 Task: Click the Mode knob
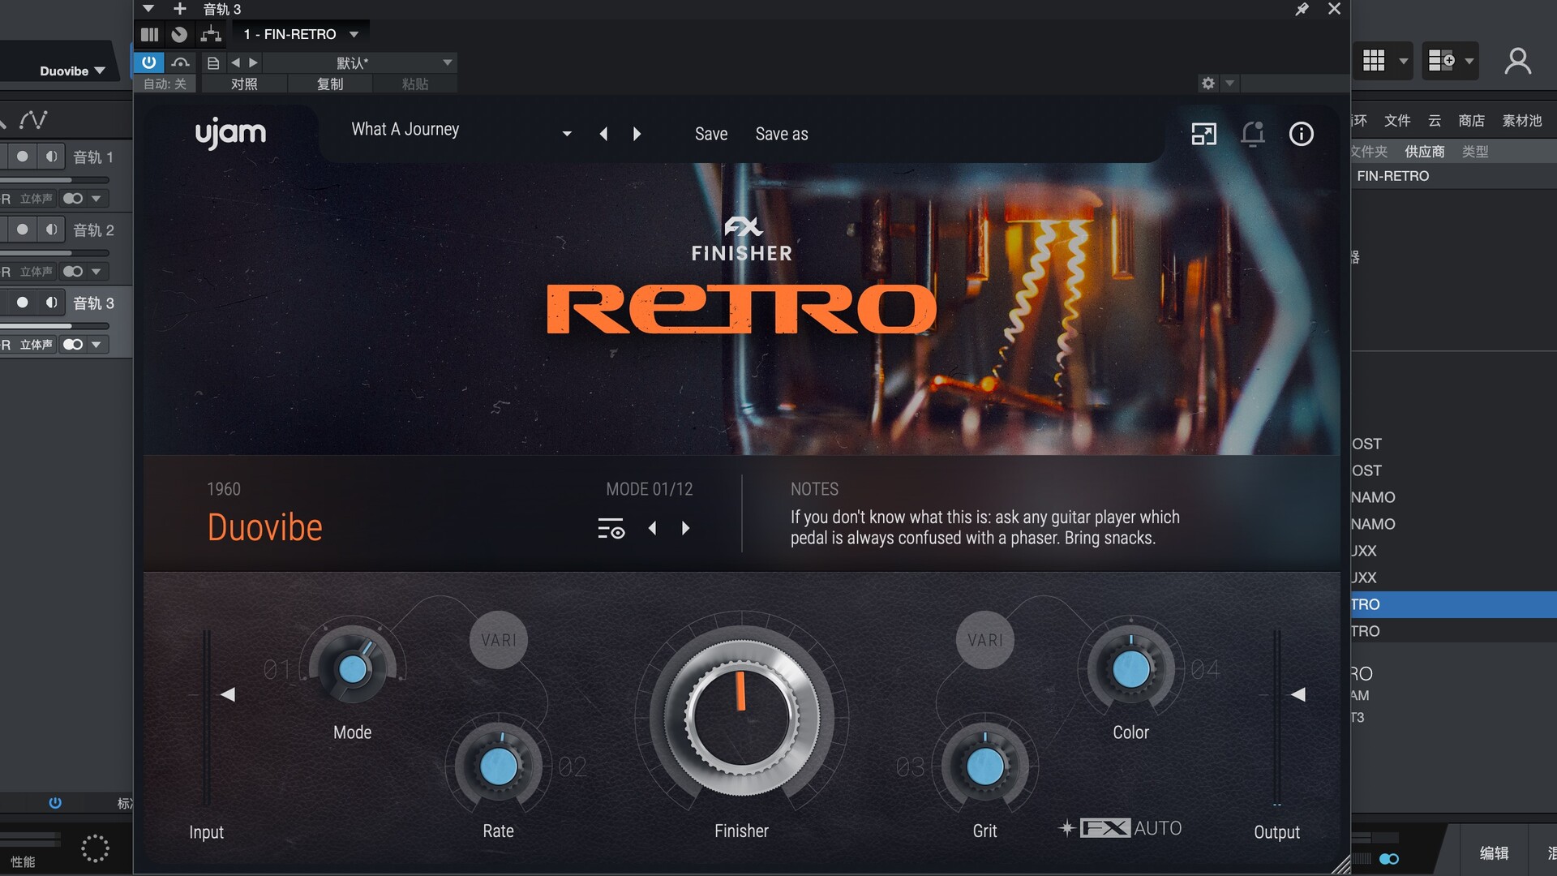(x=352, y=669)
